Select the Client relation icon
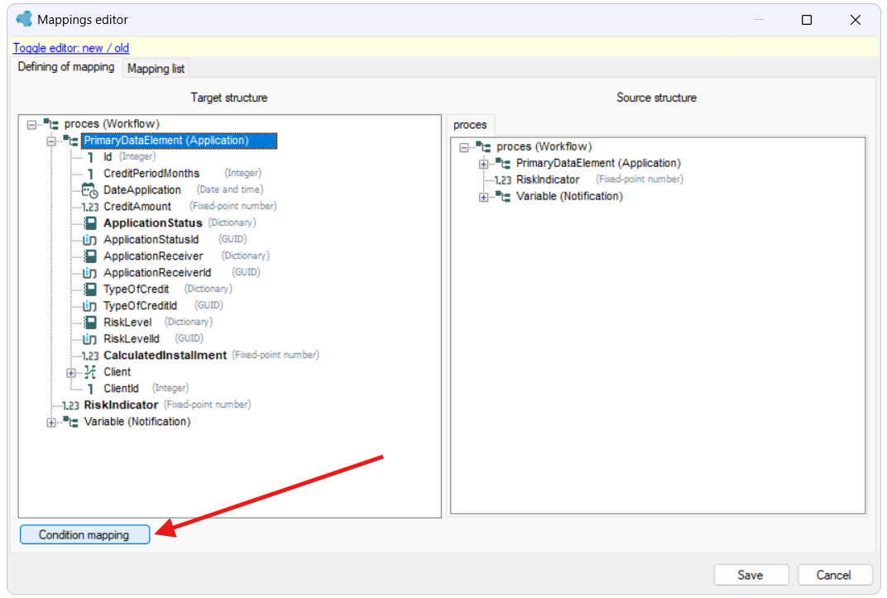This screenshot has width=887, height=598. pos(90,372)
